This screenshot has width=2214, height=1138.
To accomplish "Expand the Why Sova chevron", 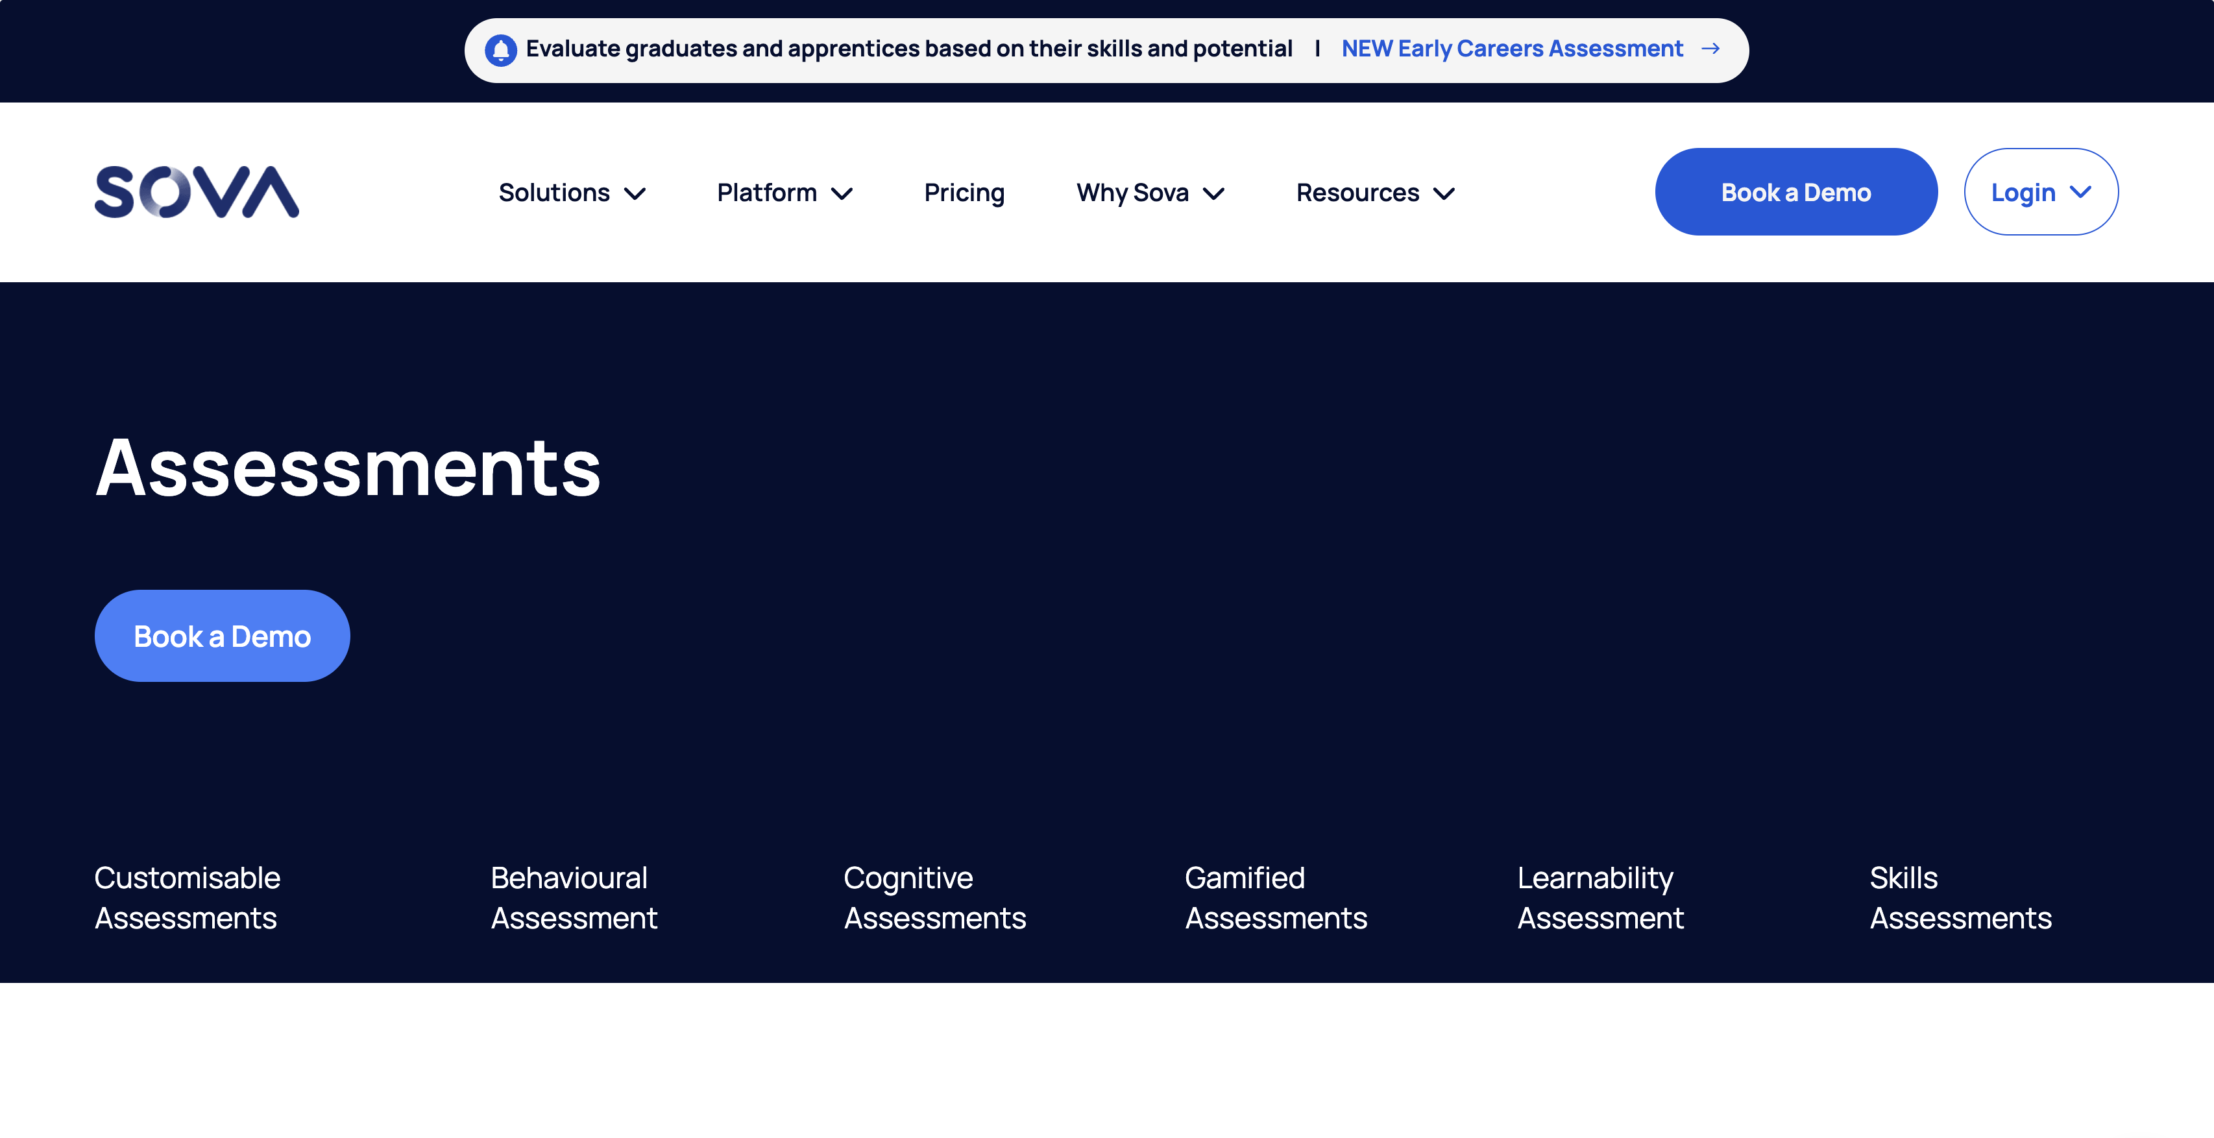I will click(1213, 193).
